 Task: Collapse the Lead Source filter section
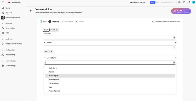tap(45, 58)
